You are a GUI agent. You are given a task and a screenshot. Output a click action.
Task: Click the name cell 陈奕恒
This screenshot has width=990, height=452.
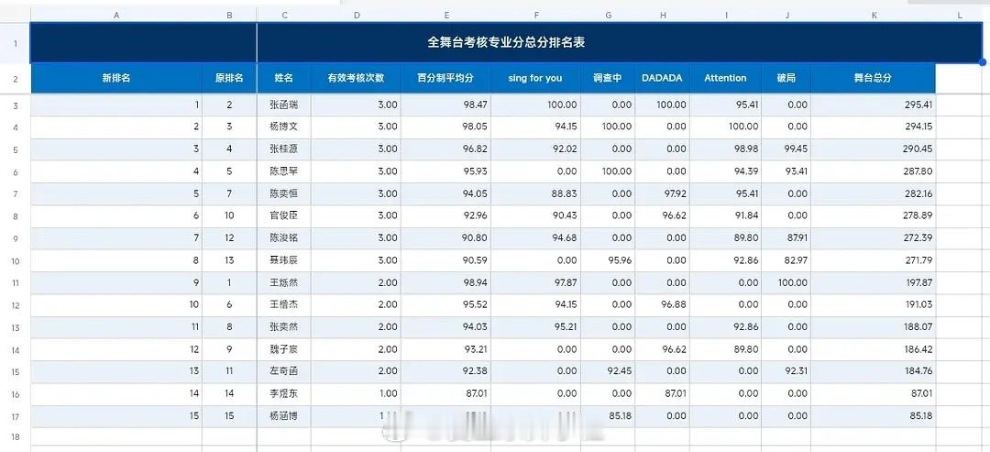pyautogui.click(x=284, y=193)
